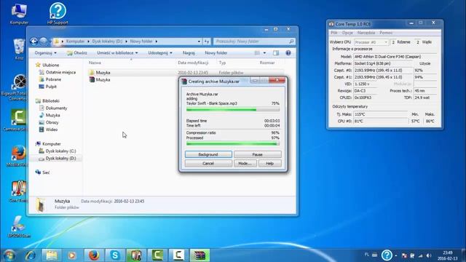Open the Plik menu in Core Temp

(x=334, y=33)
